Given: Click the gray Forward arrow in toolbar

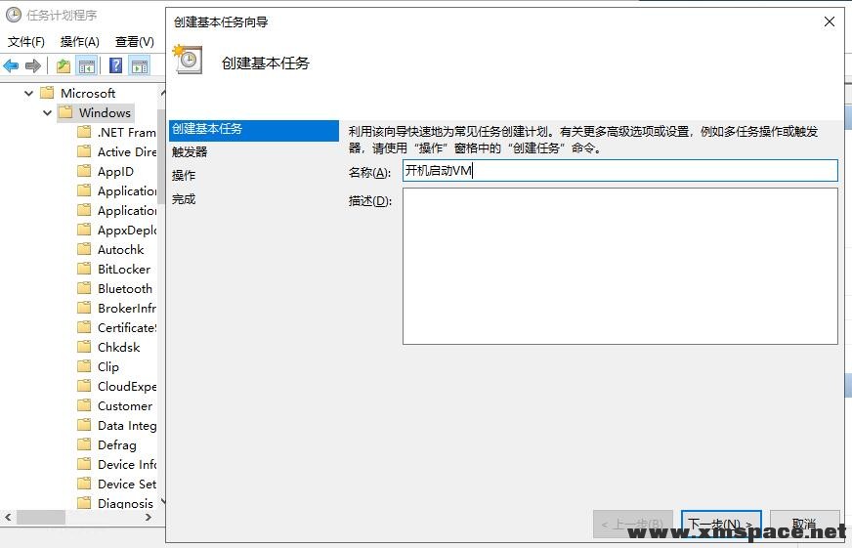Looking at the screenshot, I should [x=33, y=65].
